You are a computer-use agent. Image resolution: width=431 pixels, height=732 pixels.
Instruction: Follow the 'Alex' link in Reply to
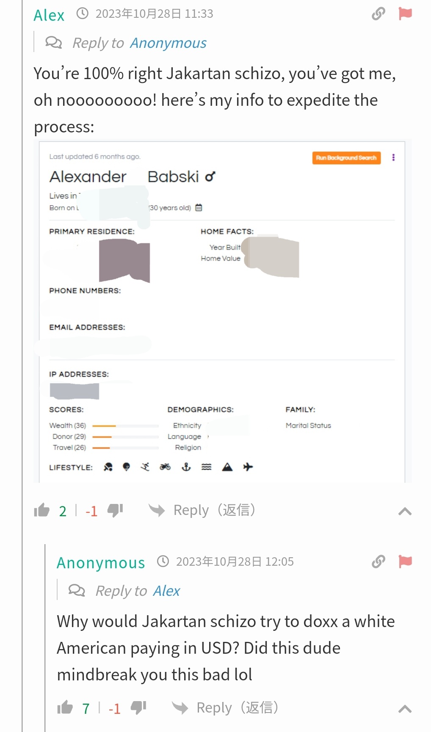(167, 591)
